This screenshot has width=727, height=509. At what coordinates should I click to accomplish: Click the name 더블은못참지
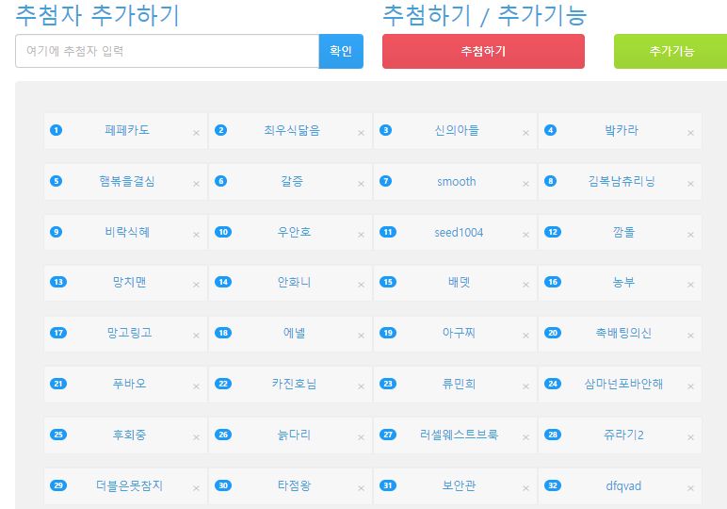(x=129, y=485)
